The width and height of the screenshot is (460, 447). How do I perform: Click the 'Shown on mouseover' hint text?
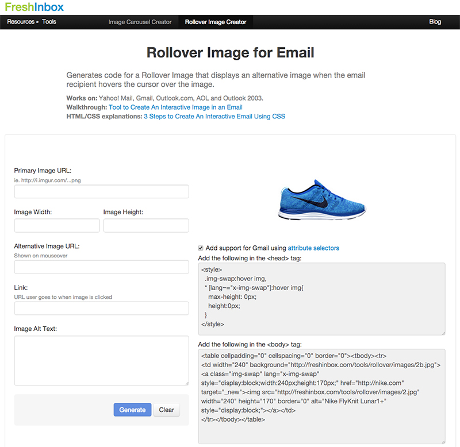[x=41, y=256]
